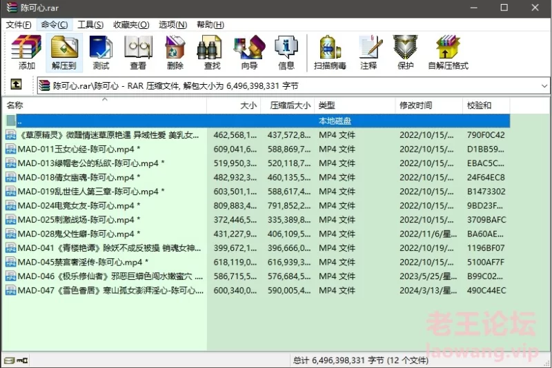Expand the archive path dropdown arrow
552x368 pixels.
(544, 85)
